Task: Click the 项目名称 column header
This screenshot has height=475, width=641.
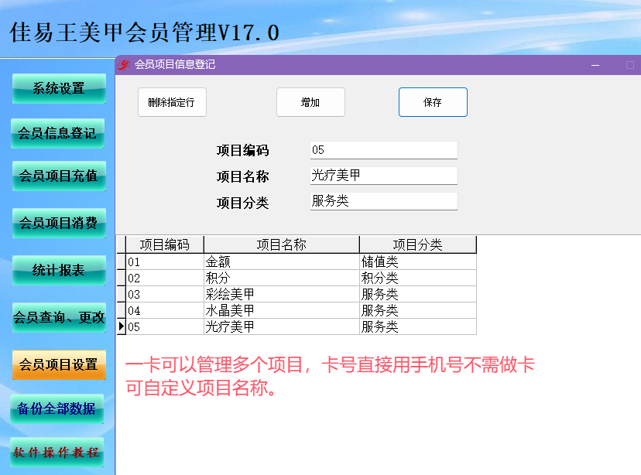Action: click(x=282, y=244)
